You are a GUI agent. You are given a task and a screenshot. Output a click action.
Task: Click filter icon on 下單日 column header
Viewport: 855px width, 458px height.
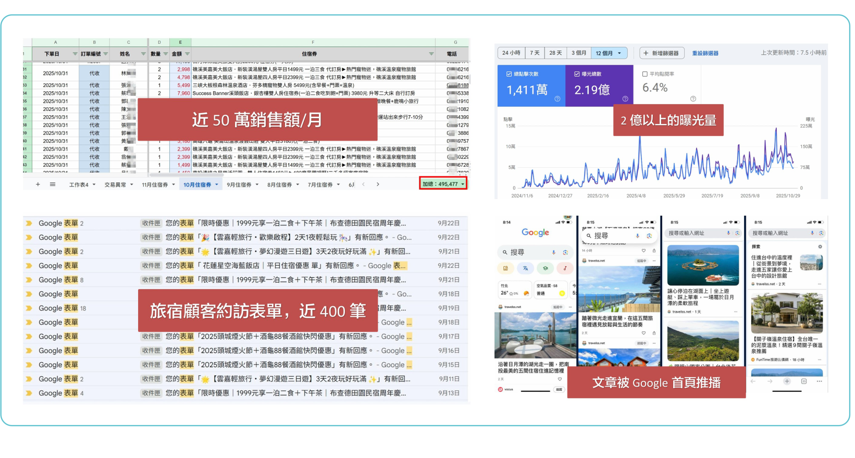tap(75, 54)
